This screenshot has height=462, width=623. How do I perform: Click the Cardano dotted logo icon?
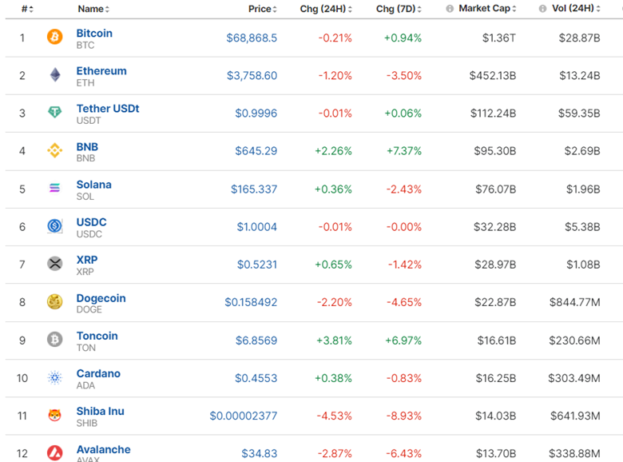pyautogui.click(x=55, y=377)
